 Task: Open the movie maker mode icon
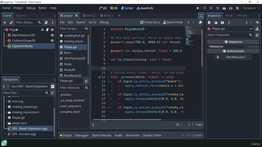pyautogui.click(x=237, y=8)
